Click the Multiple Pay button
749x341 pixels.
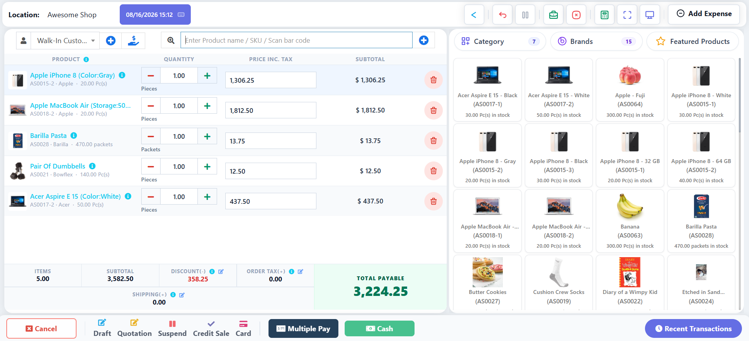[x=303, y=328]
